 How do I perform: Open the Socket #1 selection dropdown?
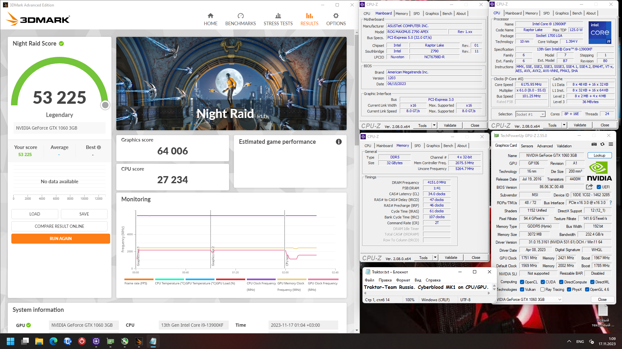tap(530, 114)
